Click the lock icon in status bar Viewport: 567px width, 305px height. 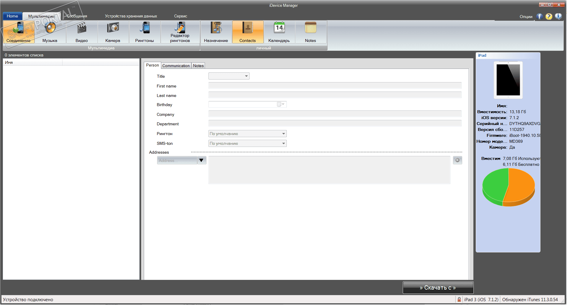tap(459, 299)
